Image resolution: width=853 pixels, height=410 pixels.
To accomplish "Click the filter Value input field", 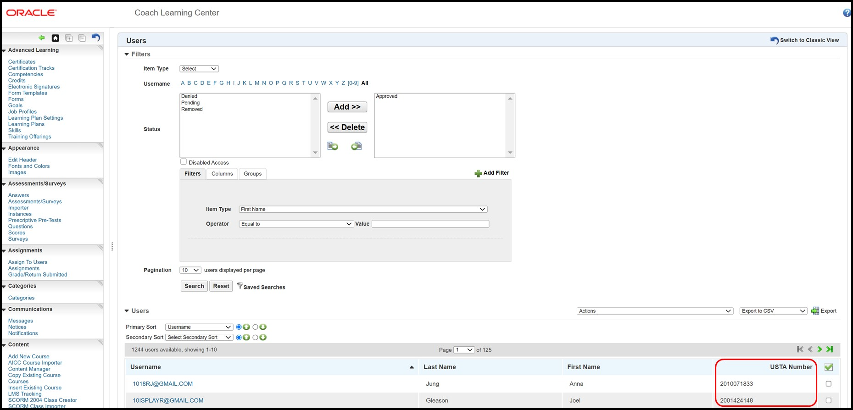I will [x=430, y=224].
